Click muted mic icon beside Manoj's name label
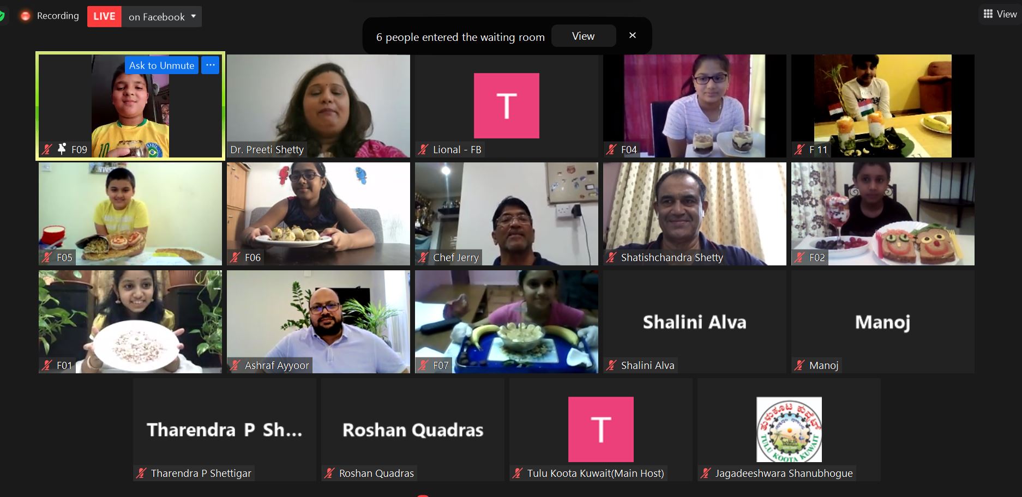The image size is (1022, 497). [x=799, y=365]
